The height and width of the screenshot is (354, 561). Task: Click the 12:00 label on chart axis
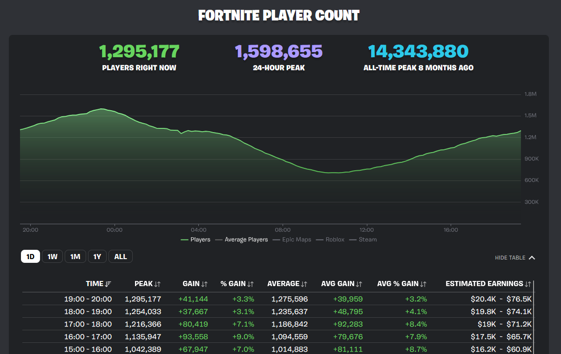[366, 230]
